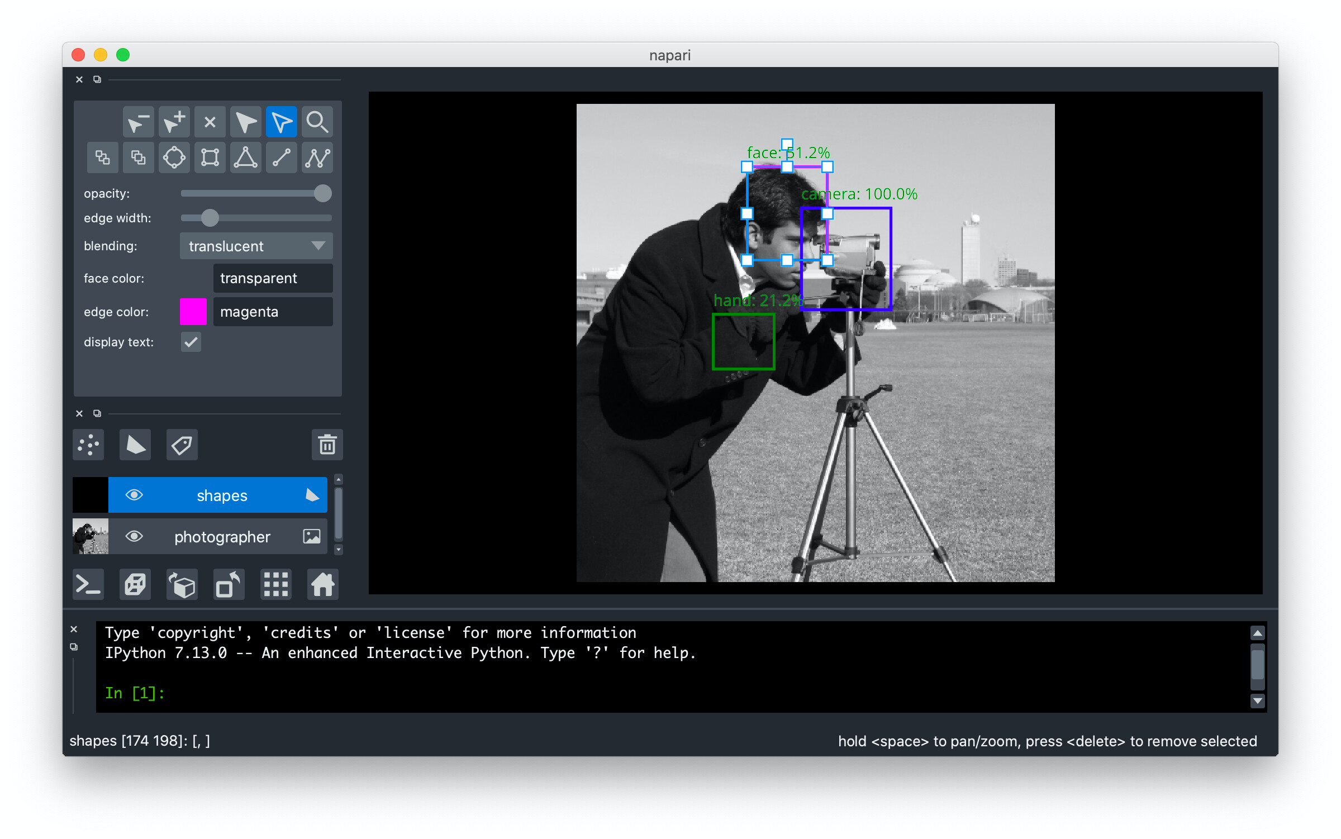Image resolution: width=1341 pixels, height=839 pixels.
Task: Enable grid view mode
Action: 275,584
